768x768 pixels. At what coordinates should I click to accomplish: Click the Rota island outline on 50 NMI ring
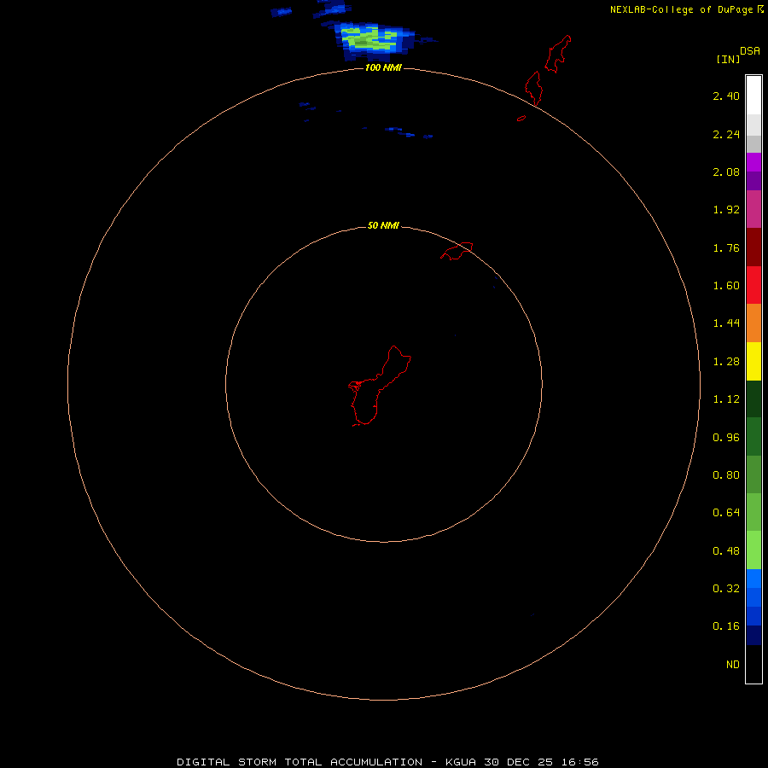pos(457,251)
